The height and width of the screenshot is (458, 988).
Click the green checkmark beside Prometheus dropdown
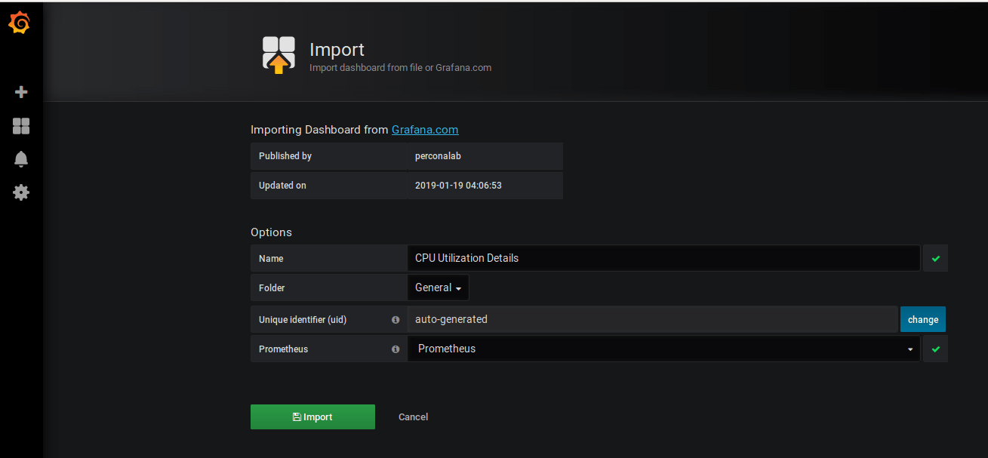click(x=936, y=349)
